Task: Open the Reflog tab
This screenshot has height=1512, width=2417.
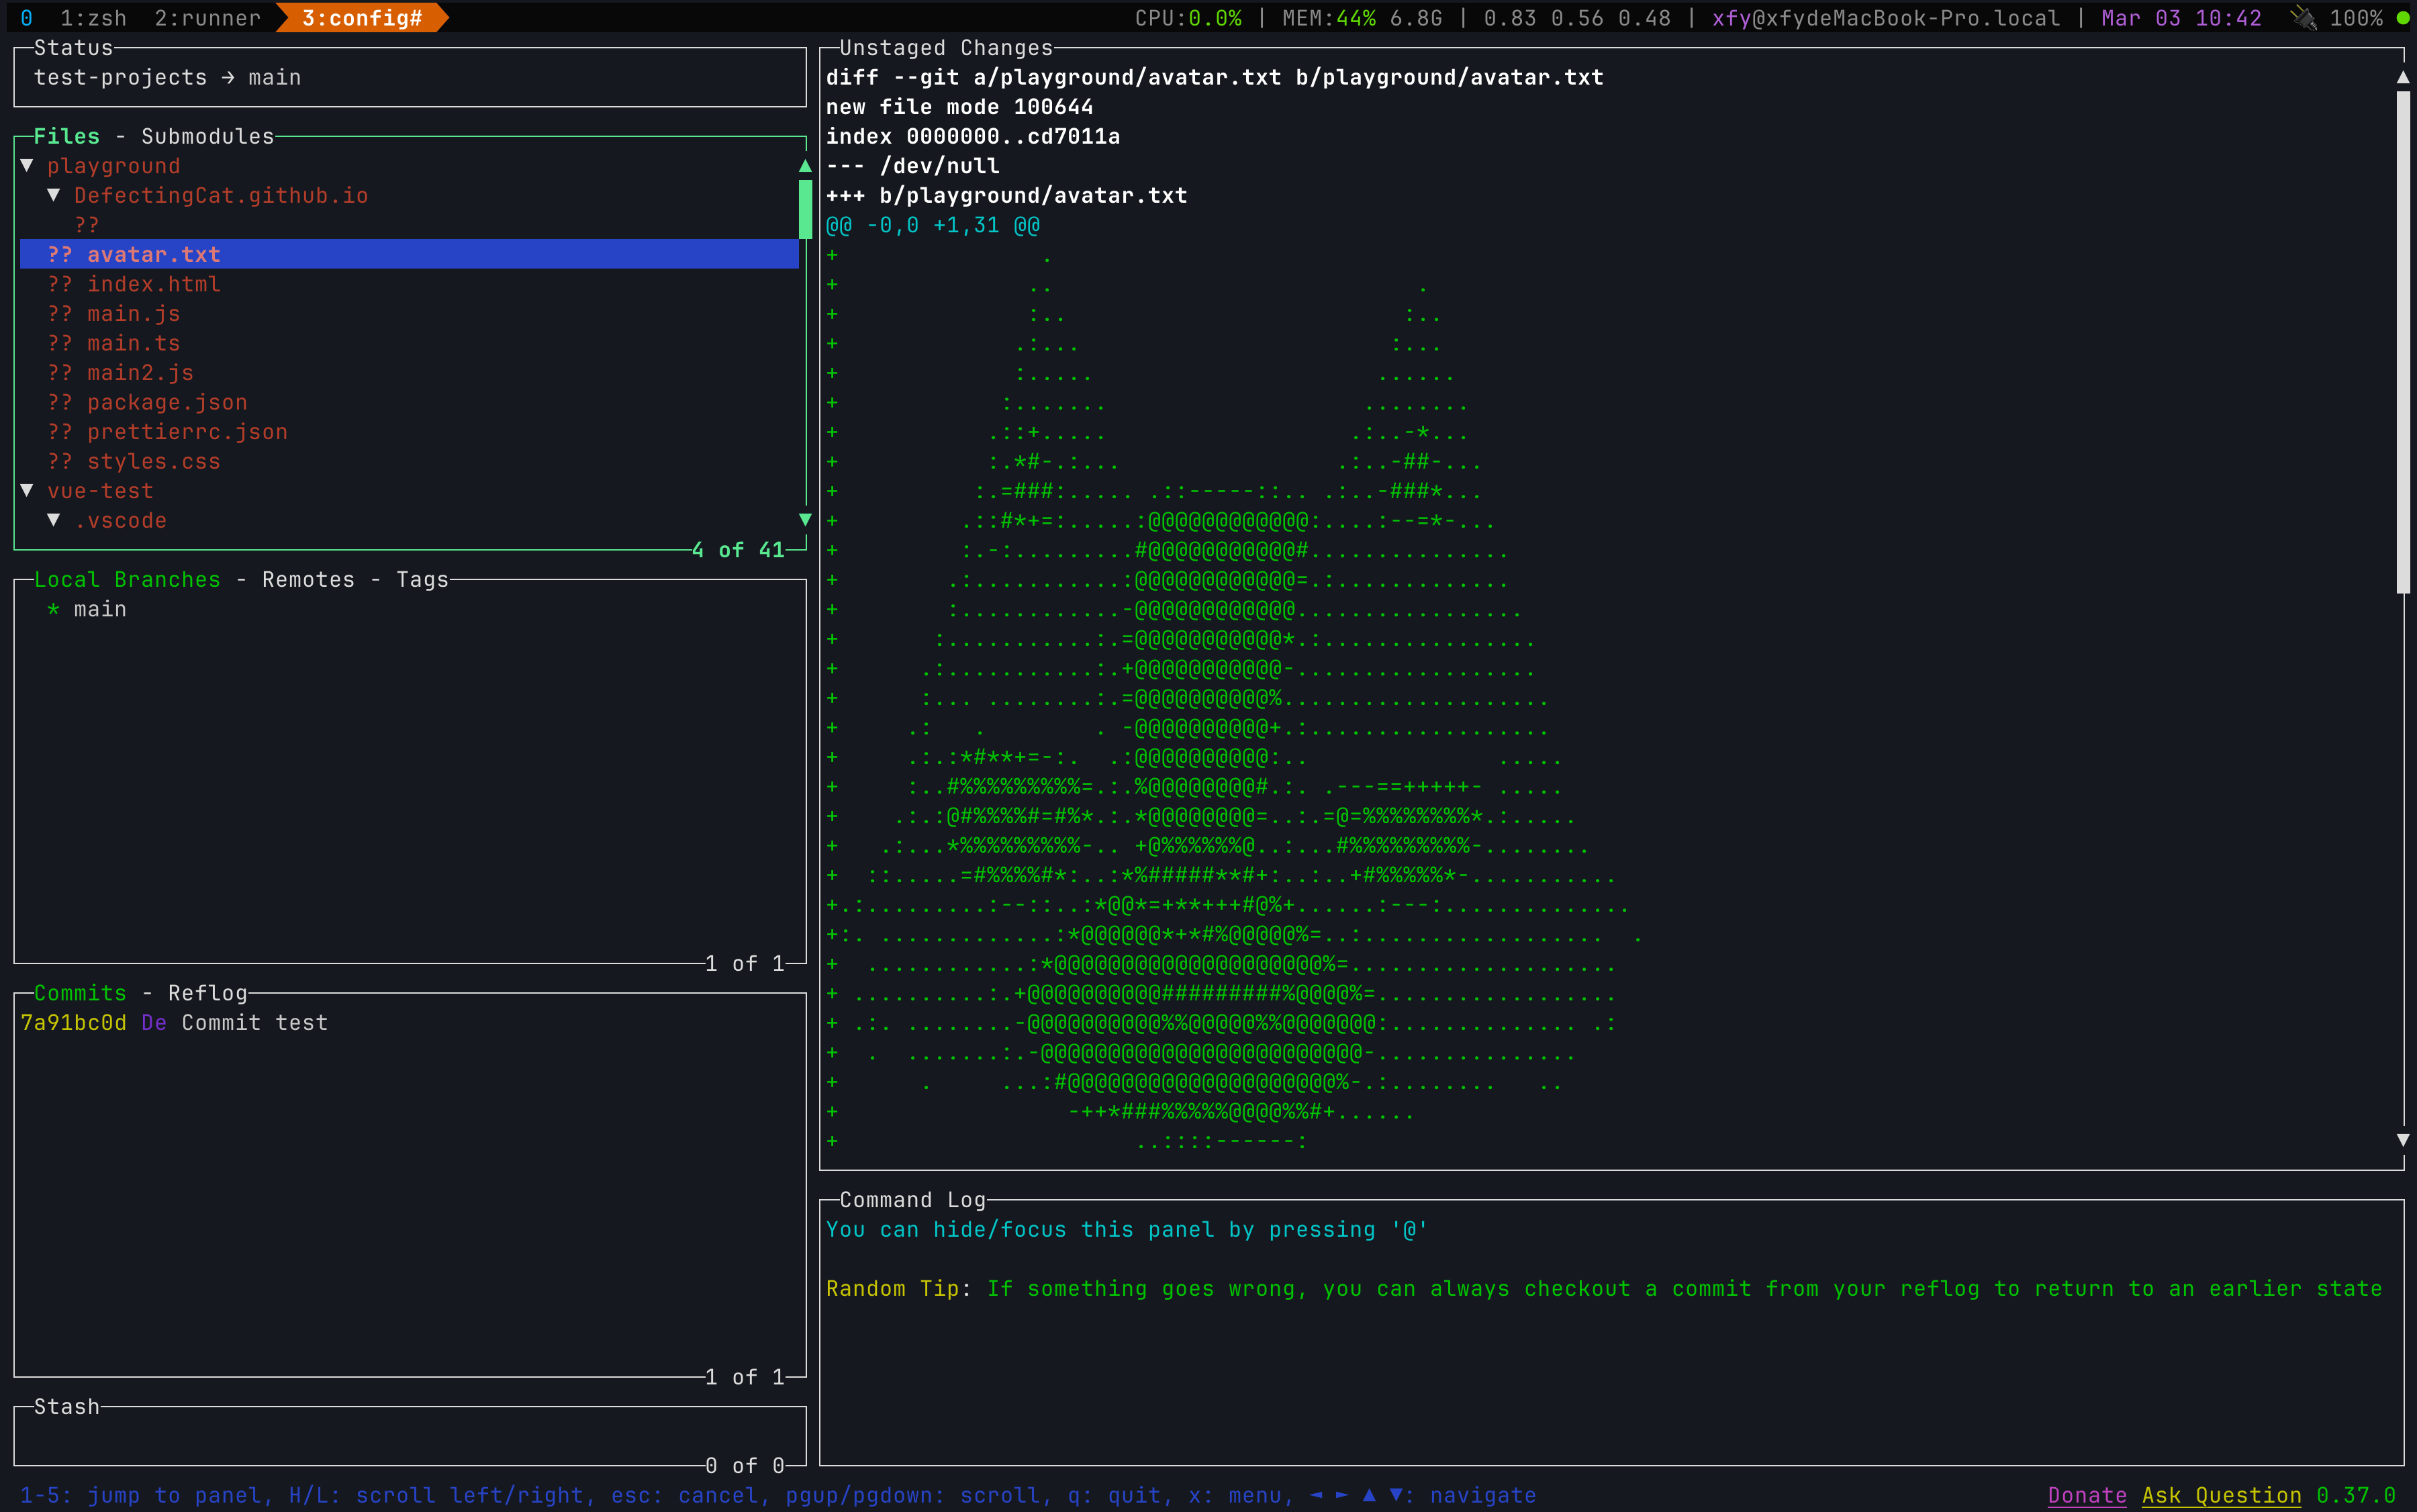Action: click(207, 993)
